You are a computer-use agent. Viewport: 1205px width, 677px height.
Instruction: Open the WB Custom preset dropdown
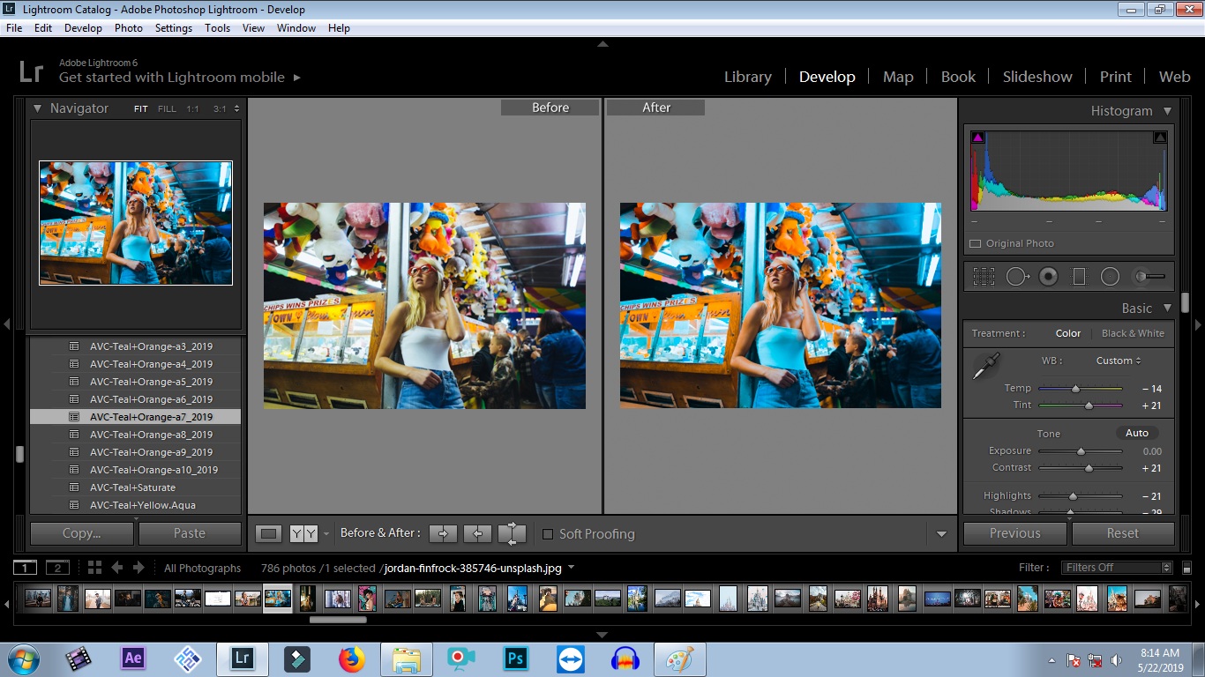1119,361
